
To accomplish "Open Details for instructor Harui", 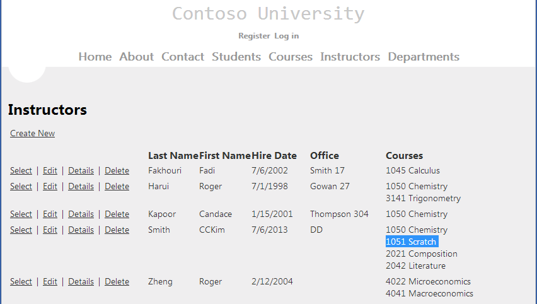I will (81, 187).
